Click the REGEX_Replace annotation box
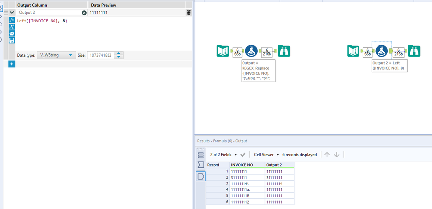The image size is (432, 209). tap(259, 71)
